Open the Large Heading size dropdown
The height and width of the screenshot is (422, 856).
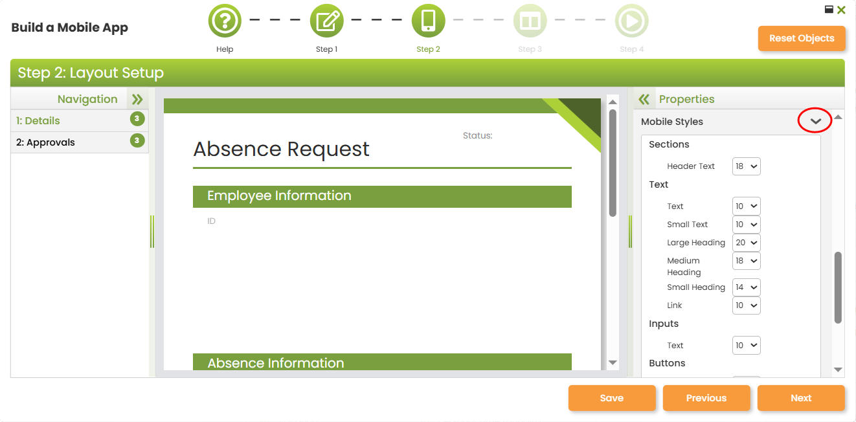[746, 243]
